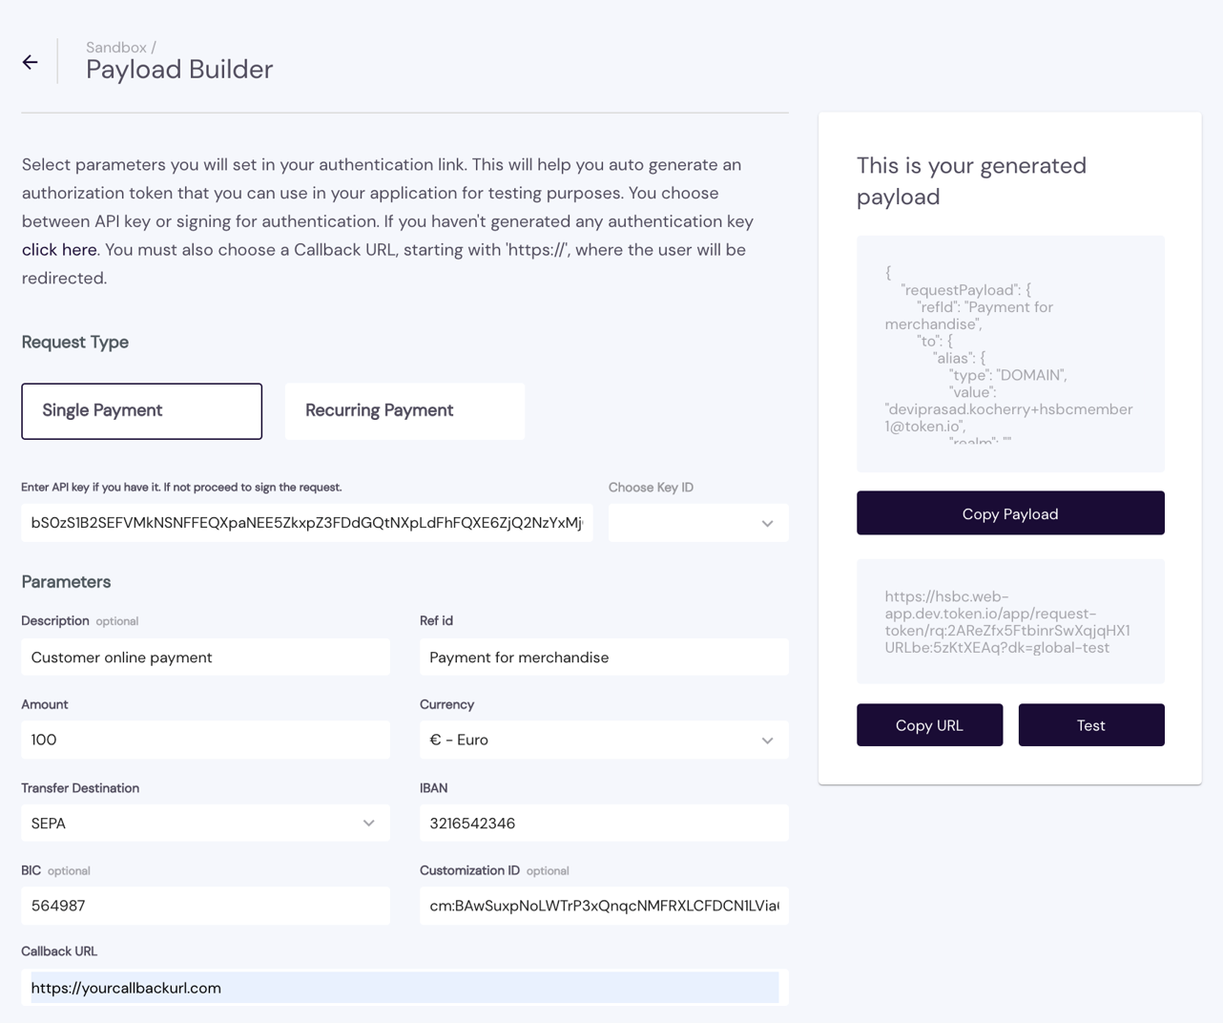Click the back arrow icon

[31, 62]
